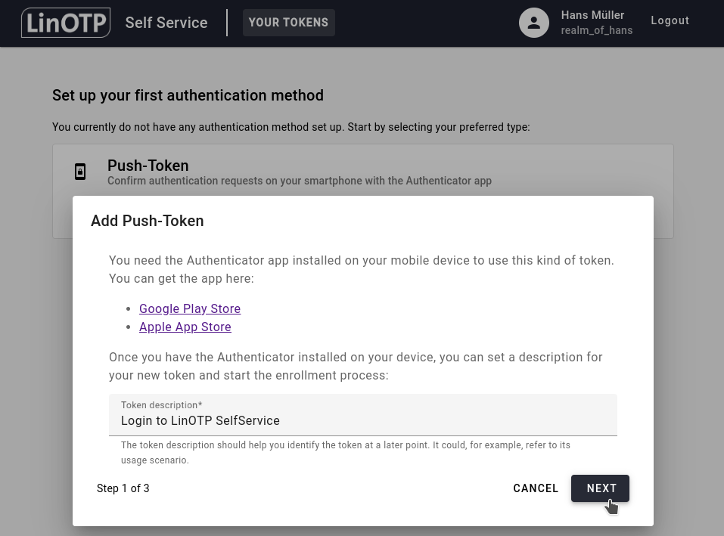
Task: Click the Add Push-Token dialog title
Action: pos(147,221)
